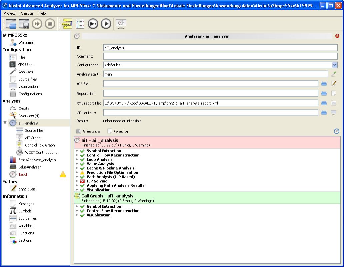This screenshot has width=344, height=267.
Task: Expand Prediction File Optimization warning step
Action: click(x=77, y=172)
